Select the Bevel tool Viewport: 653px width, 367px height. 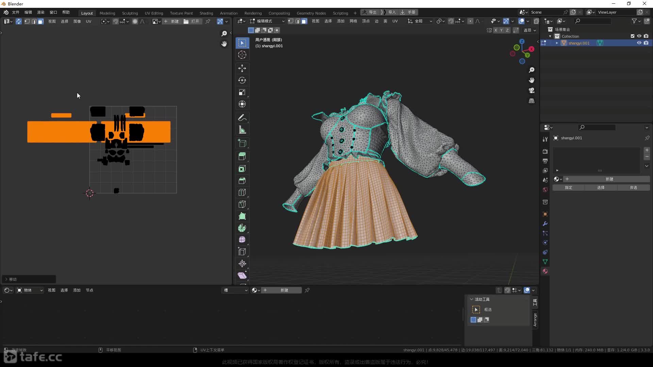click(242, 180)
